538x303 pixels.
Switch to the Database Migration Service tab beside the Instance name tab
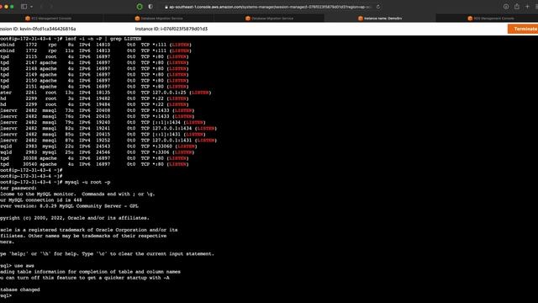[269, 19]
